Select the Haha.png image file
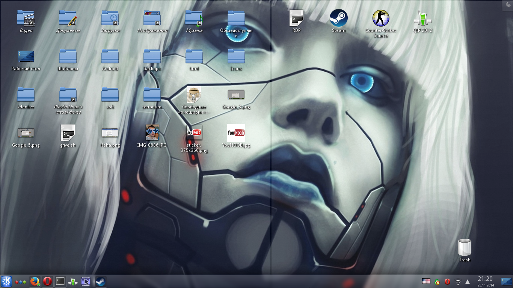Screen dimensions: 513x288 [110, 133]
